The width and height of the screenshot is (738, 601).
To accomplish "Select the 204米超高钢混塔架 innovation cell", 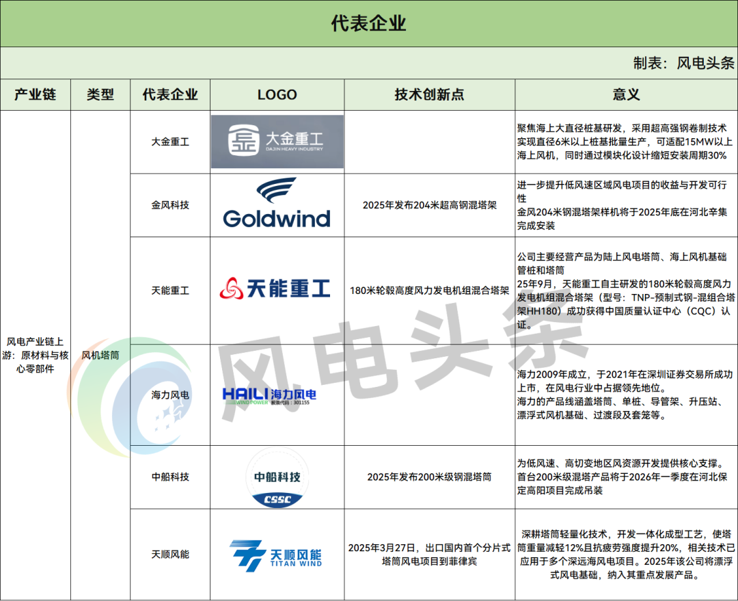I will [x=429, y=204].
